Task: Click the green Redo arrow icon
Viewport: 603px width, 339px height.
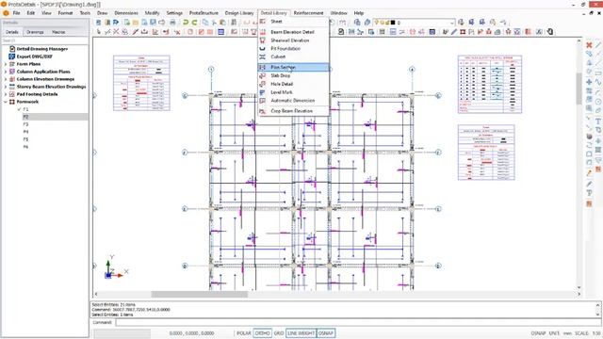Action: pos(195,23)
